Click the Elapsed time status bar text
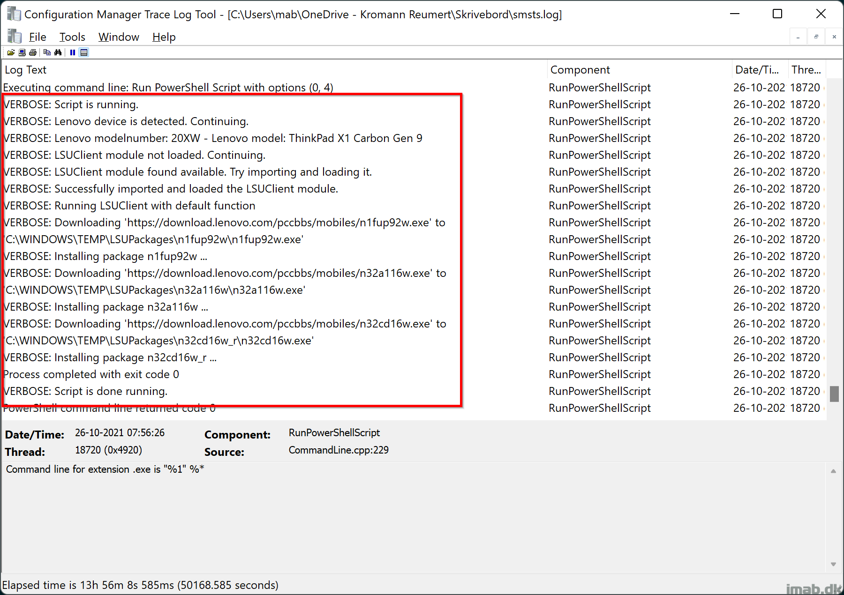 (140, 585)
